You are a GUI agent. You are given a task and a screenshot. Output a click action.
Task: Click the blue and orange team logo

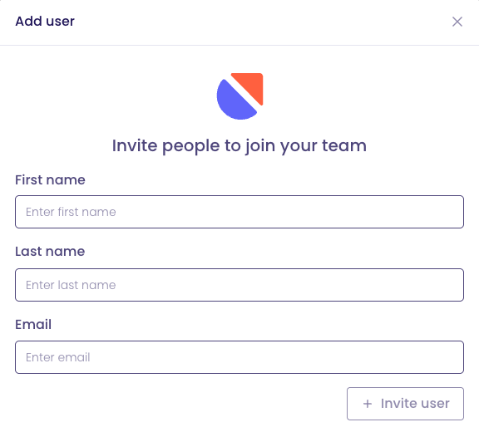[239, 96]
